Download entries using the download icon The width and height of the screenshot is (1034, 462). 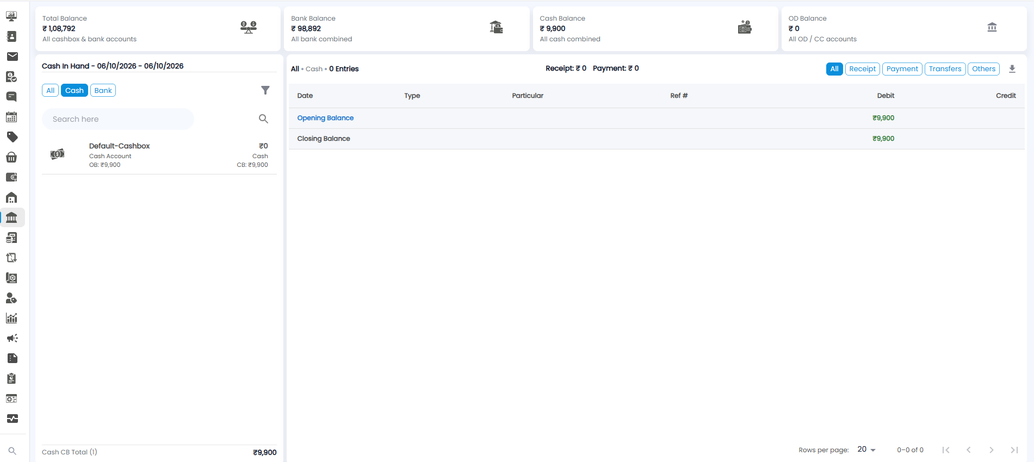point(1012,69)
